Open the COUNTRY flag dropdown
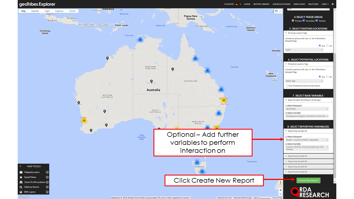 232,4
